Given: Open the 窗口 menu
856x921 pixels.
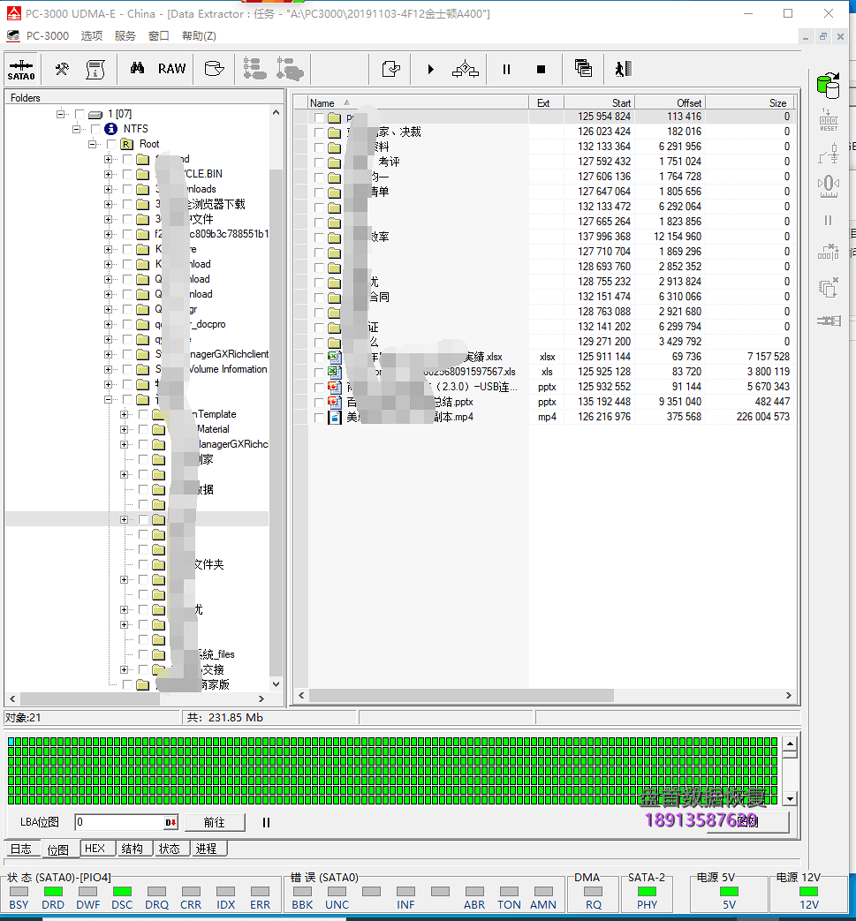Looking at the screenshot, I should click(x=159, y=36).
